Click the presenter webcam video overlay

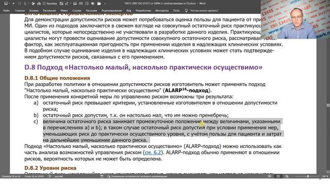coord(295,20)
